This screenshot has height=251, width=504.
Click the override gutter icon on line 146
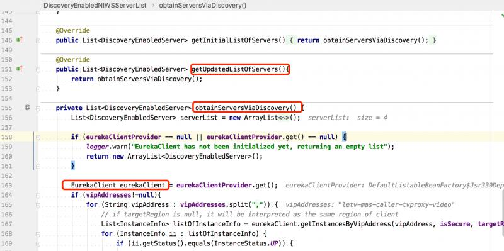[x=19, y=40]
